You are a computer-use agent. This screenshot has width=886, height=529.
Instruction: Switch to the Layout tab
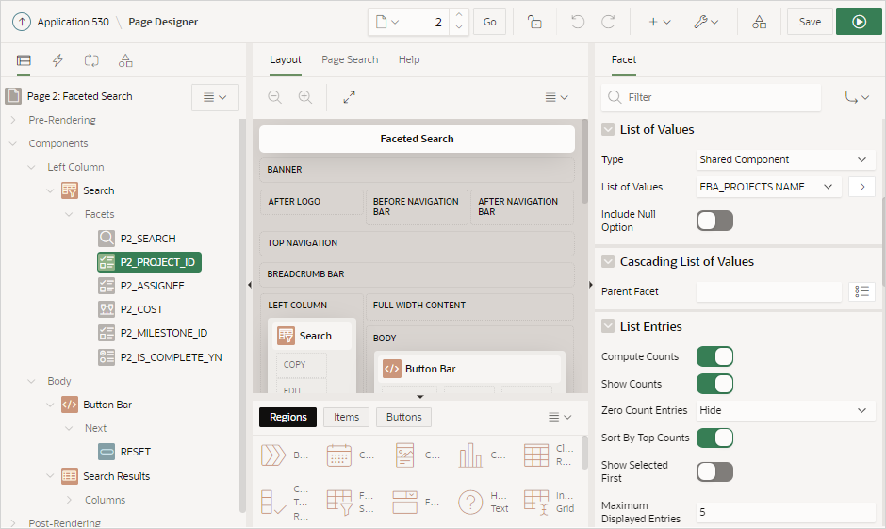click(x=286, y=60)
